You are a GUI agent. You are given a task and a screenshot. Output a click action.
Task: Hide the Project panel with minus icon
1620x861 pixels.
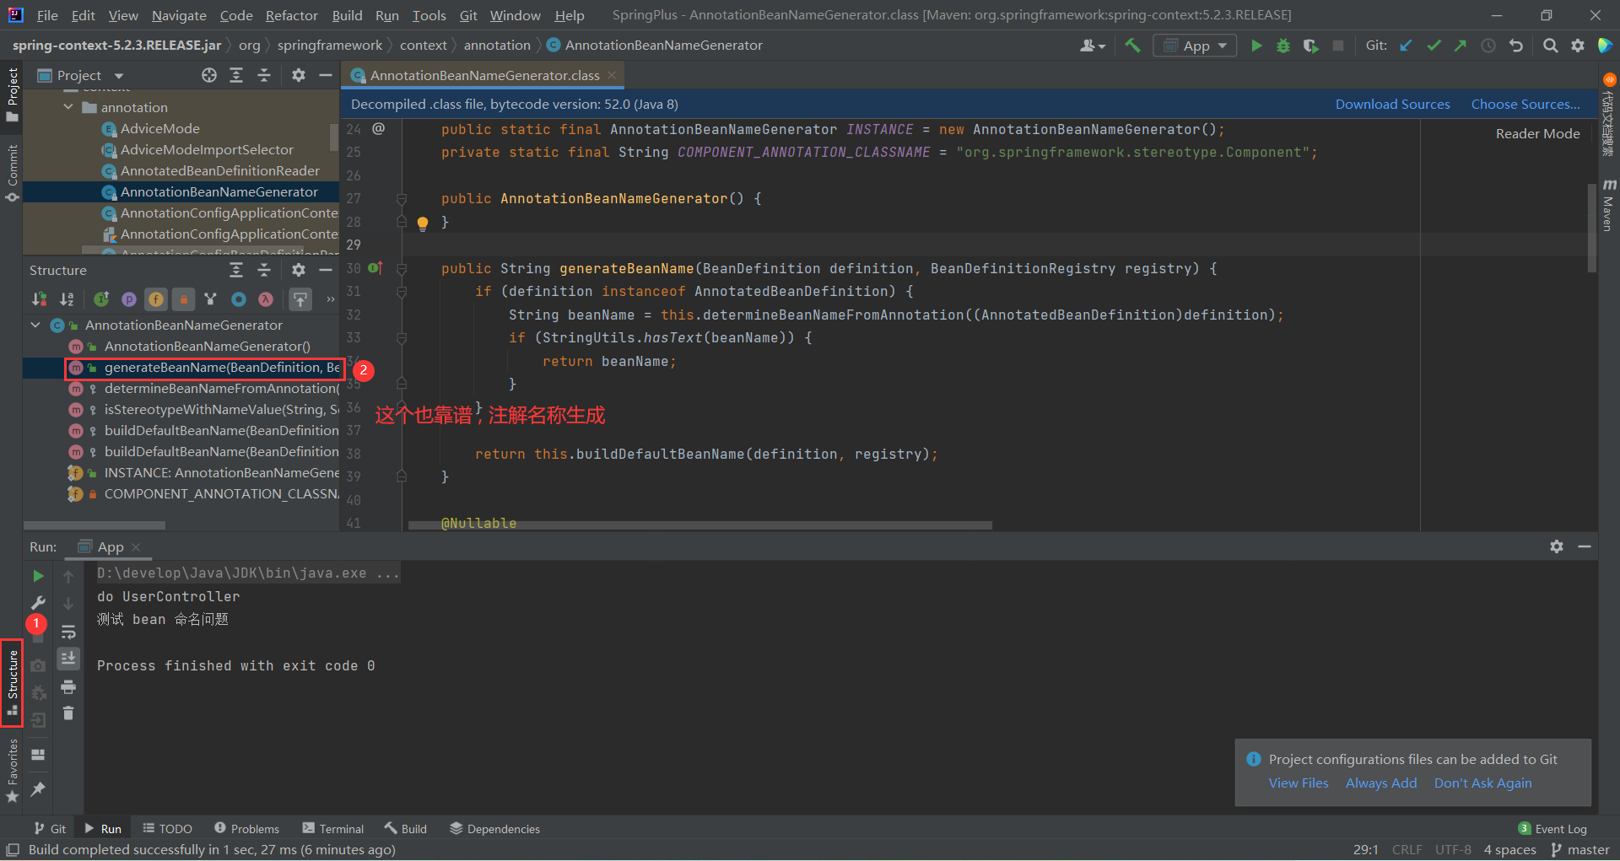[x=326, y=75]
